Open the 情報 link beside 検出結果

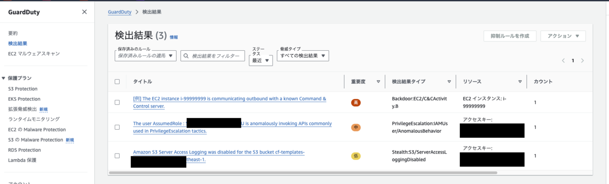click(174, 37)
